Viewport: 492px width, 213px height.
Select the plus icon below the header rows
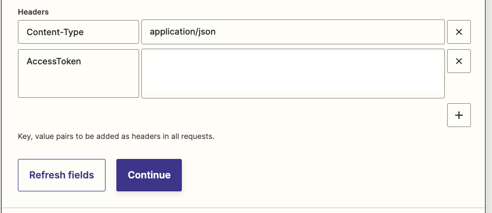pyautogui.click(x=459, y=115)
